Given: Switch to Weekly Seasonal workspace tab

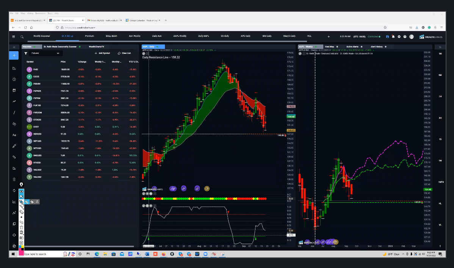Looking at the screenshot, I should [42, 36].
